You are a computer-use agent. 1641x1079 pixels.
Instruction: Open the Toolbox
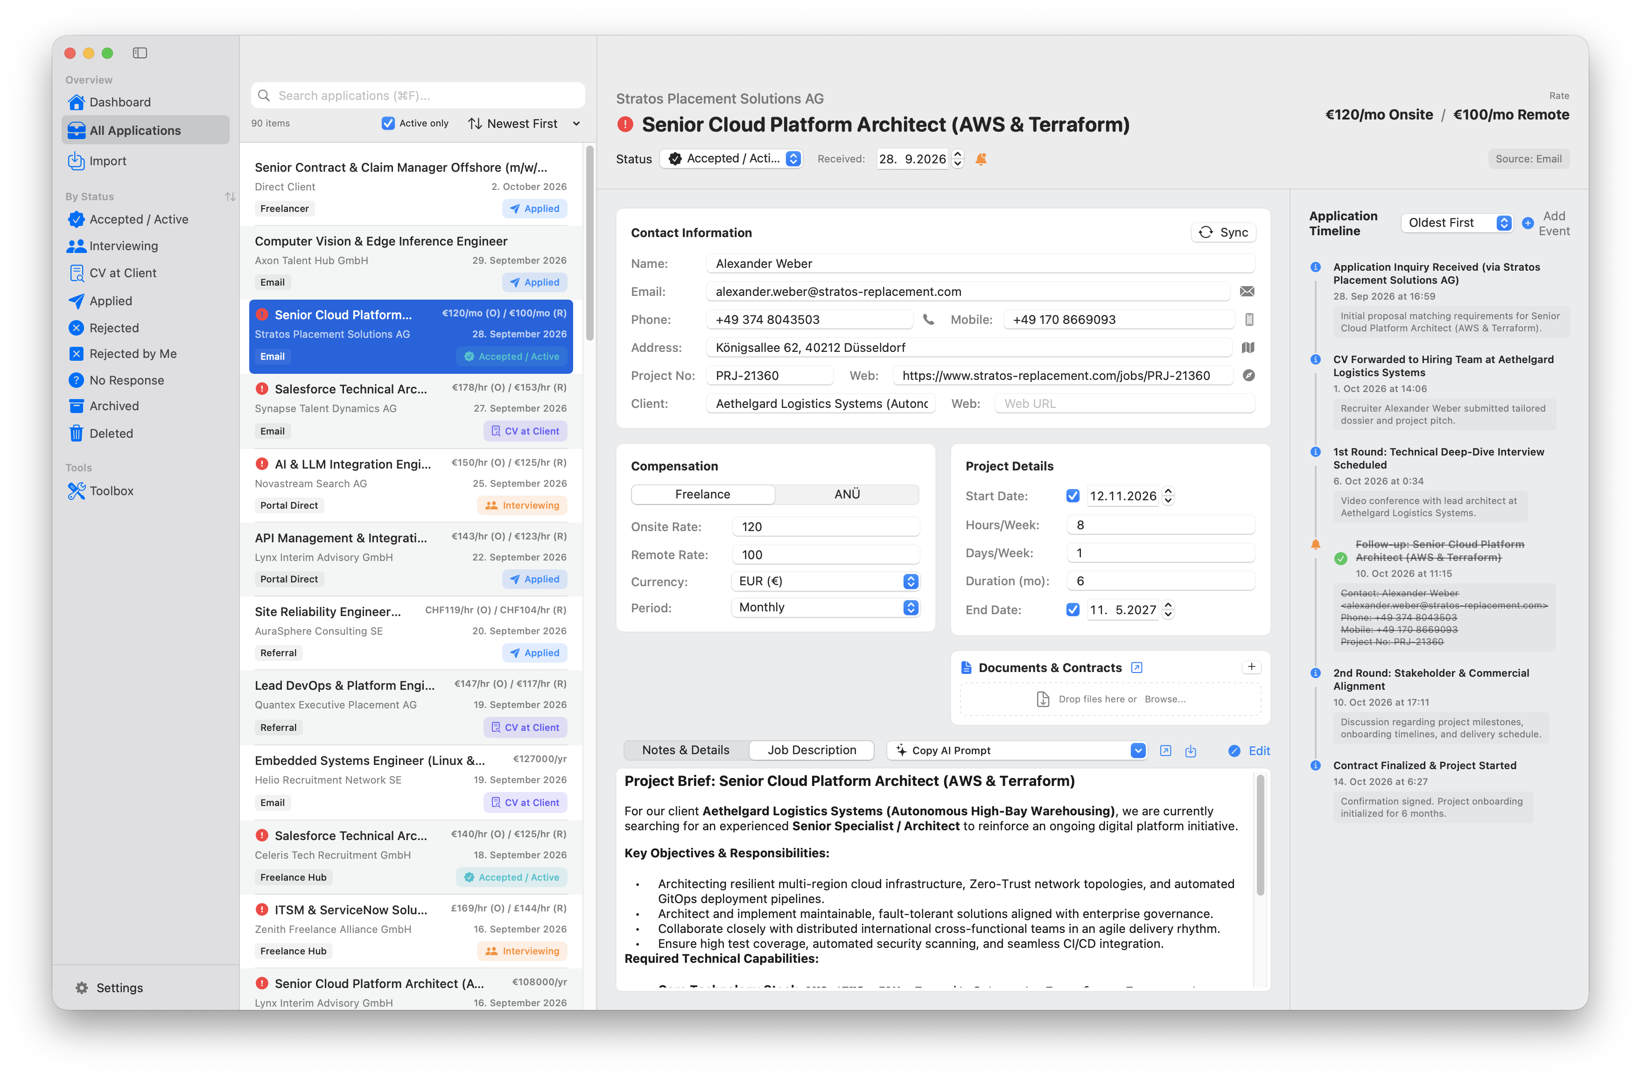(146, 491)
